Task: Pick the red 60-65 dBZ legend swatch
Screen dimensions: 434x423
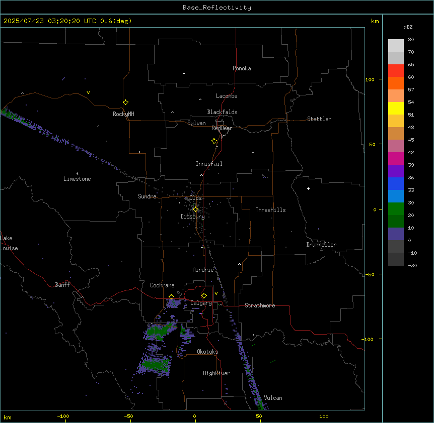Action: pyautogui.click(x=396, y=71)
